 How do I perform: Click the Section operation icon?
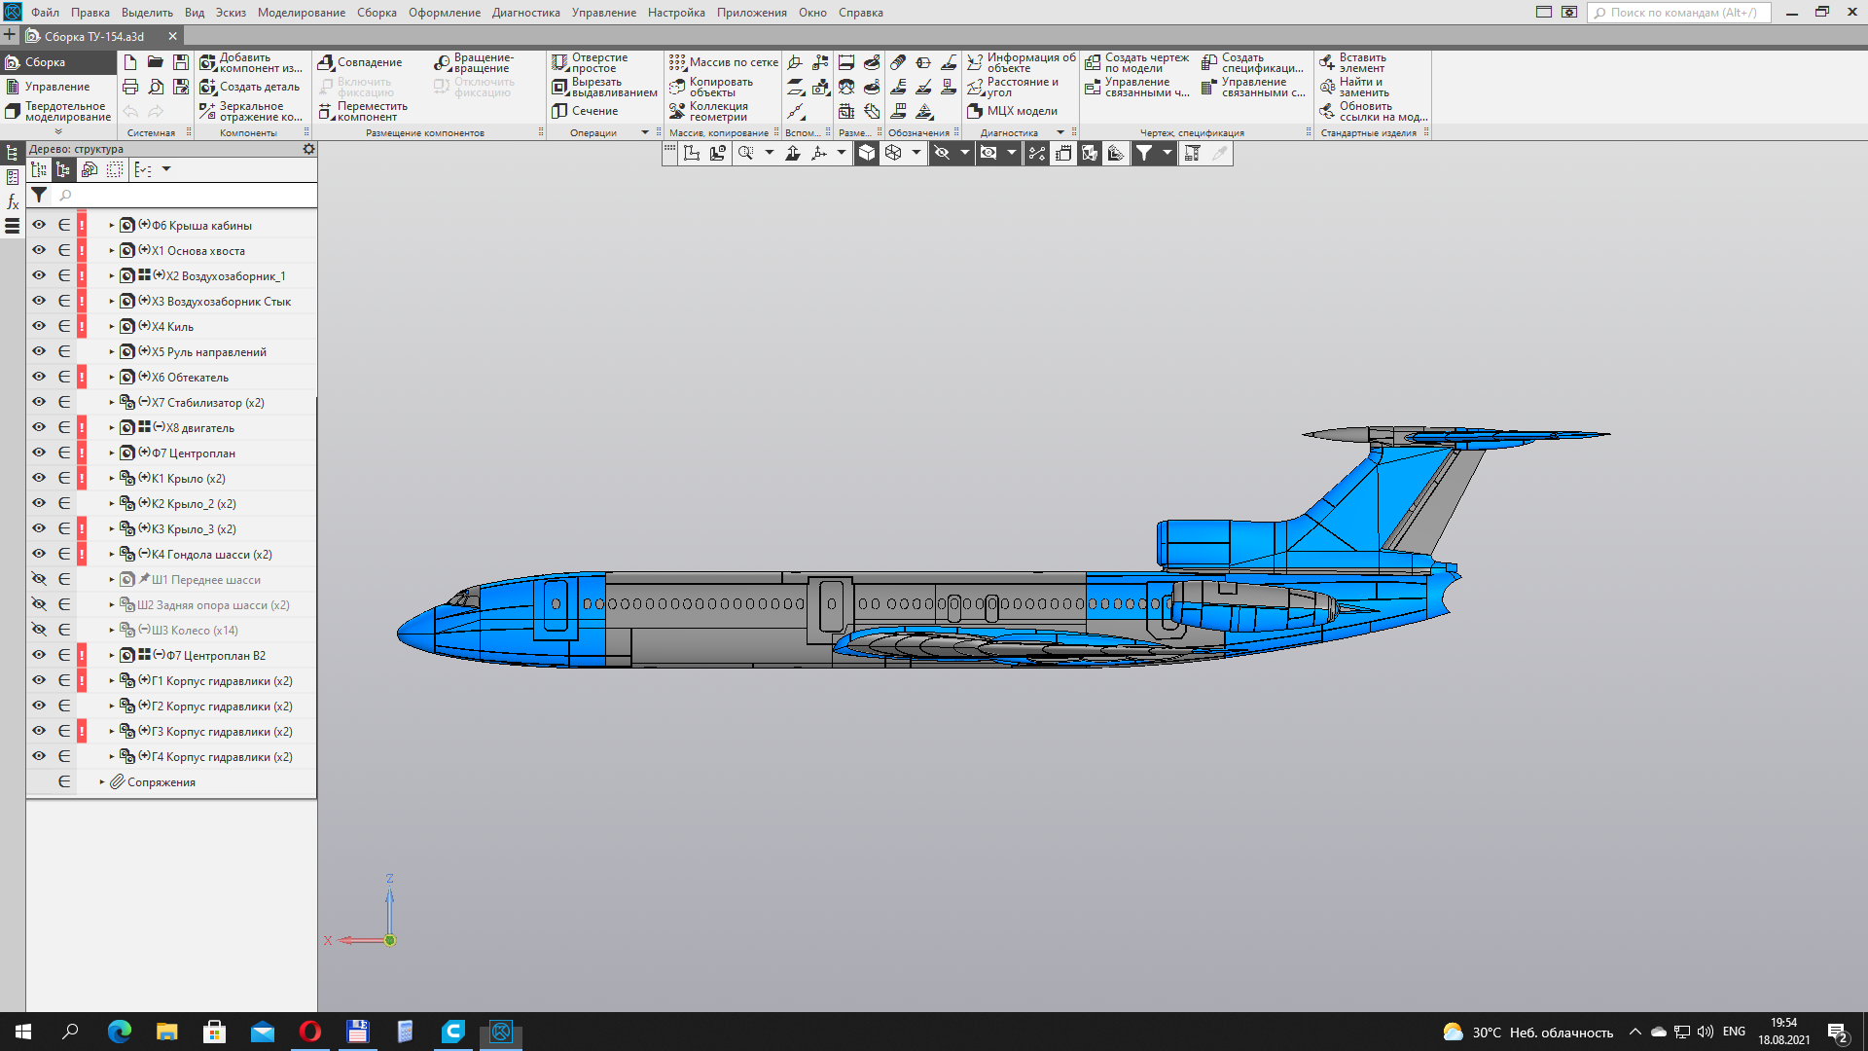click(x=559, y=111)
